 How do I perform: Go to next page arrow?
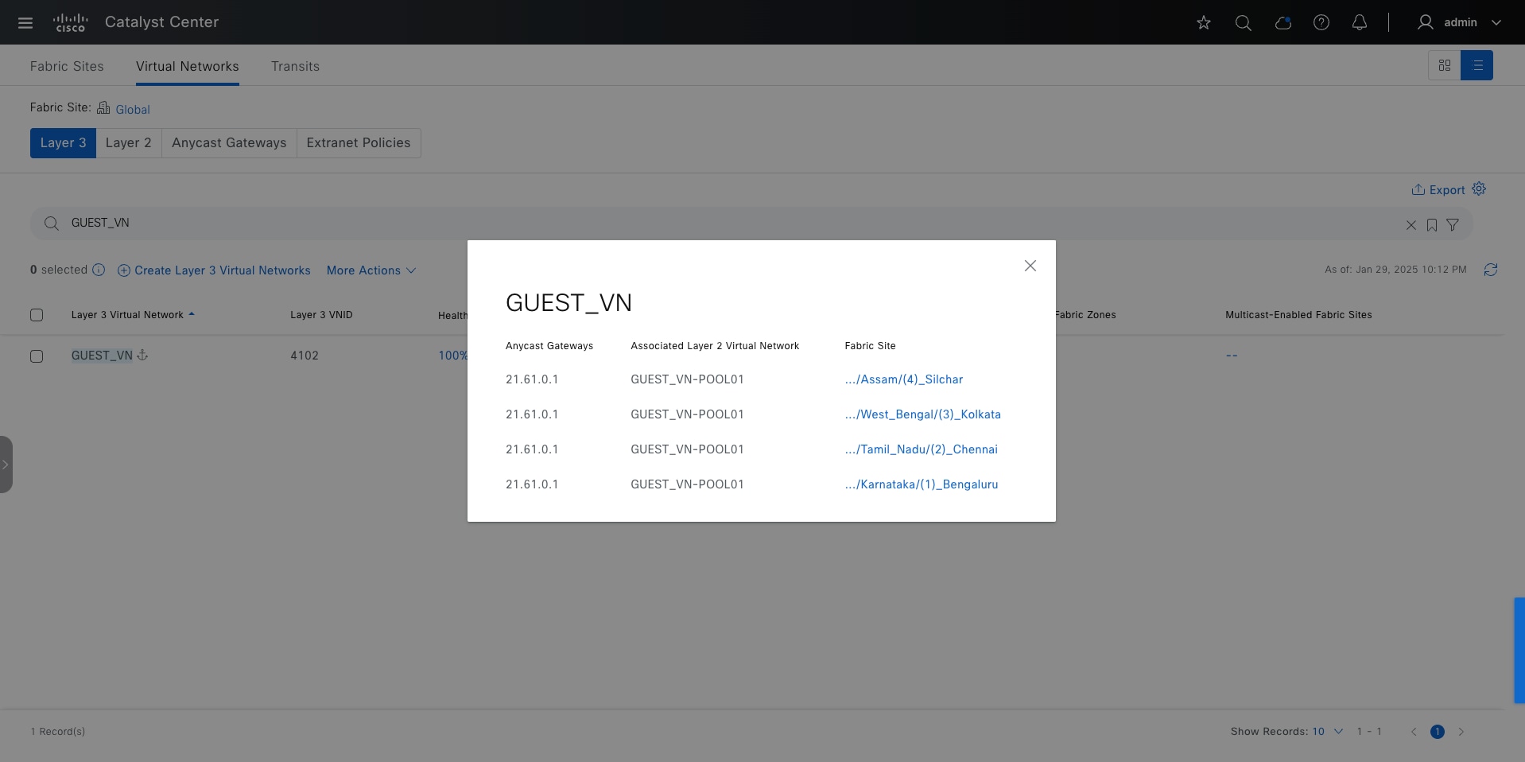coord(1461,732)
